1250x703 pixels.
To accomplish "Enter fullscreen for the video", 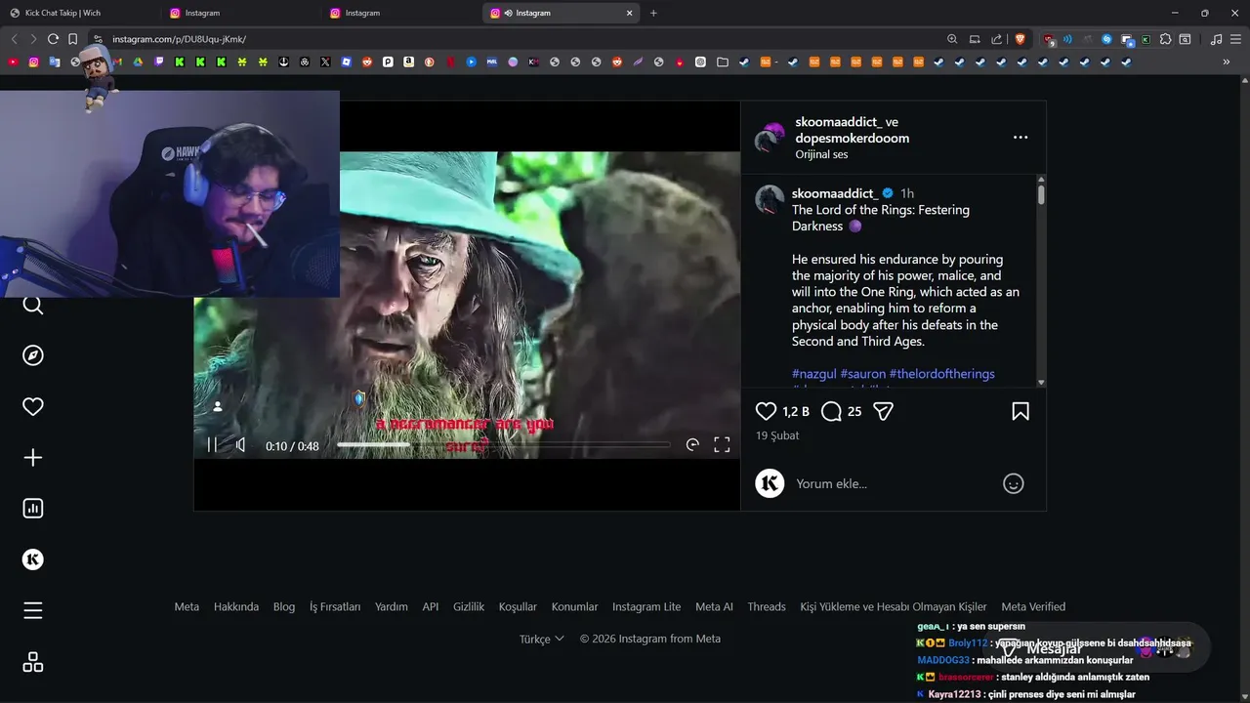I will (x=722, y=445).
